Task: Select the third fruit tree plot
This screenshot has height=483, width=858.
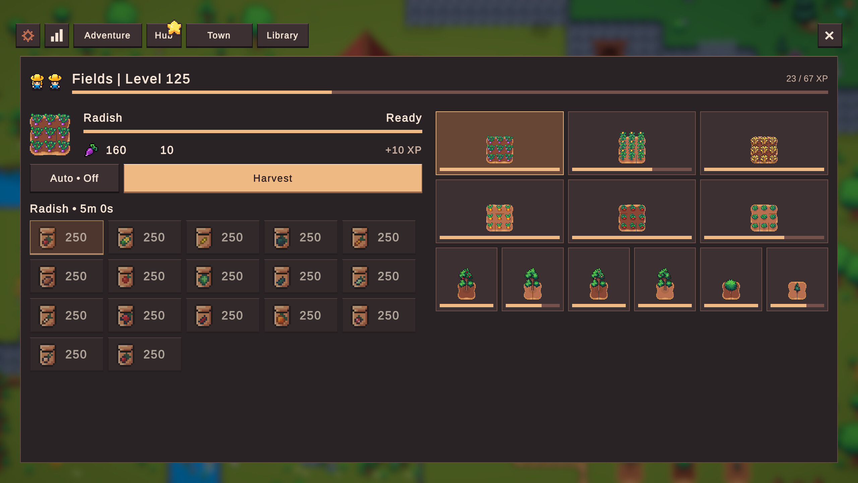Action: coord(599,279)
